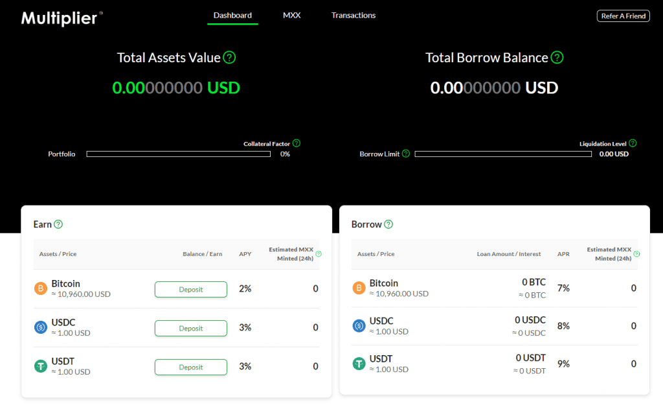Click the Liquidation Level help icon

click(633, 143)
